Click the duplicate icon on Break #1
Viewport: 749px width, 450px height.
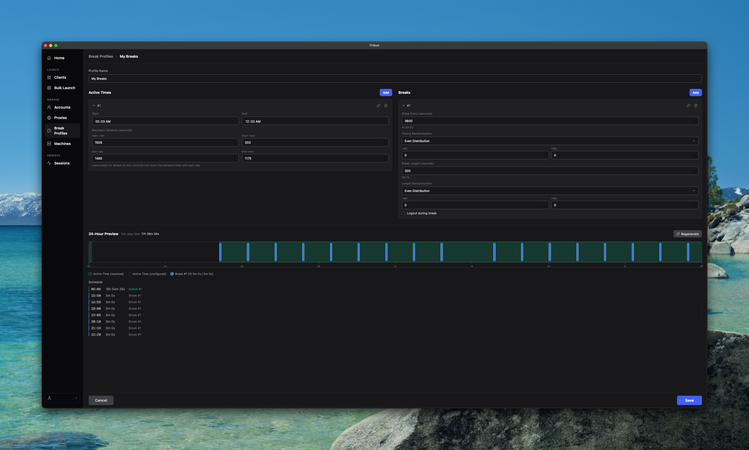pyautogui.click(x=688, y=105)
